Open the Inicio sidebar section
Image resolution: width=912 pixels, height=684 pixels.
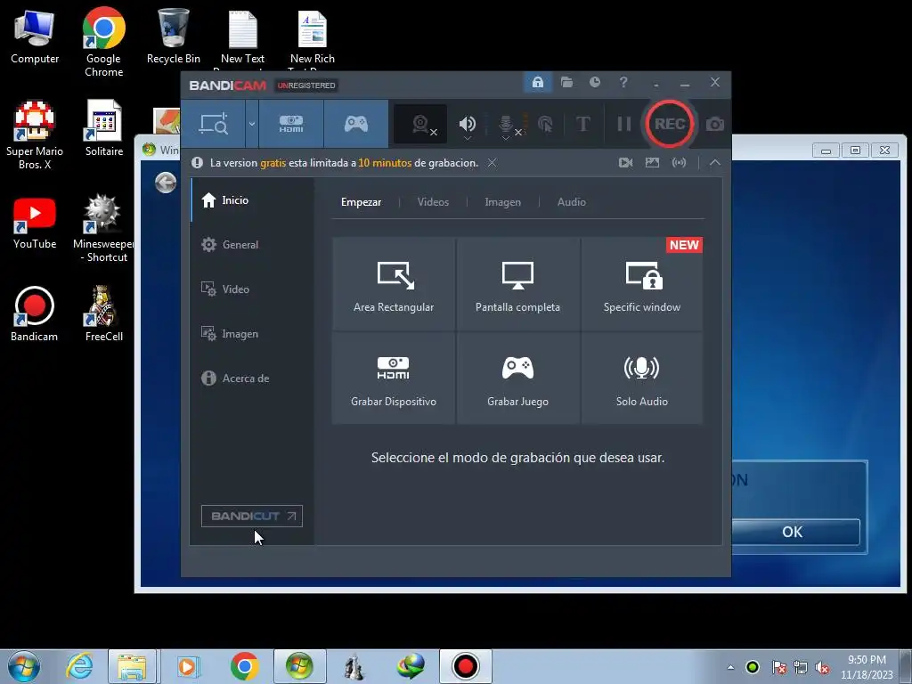click(x=252, y=200)
